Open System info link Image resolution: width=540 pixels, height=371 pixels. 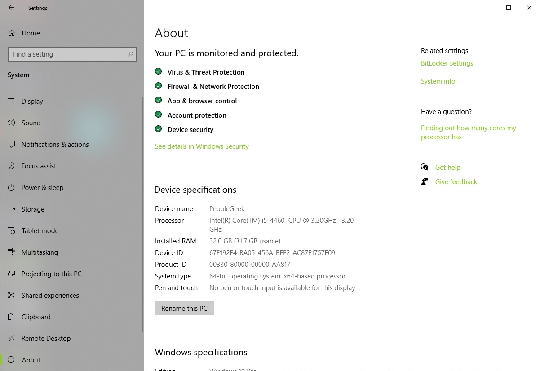coord(438,81)
